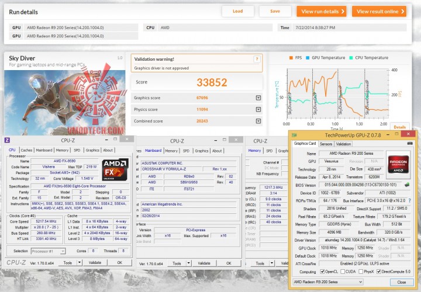This screenshot has height=292, width=421.
Task: Maximize the middle CPU-Z window
Action: point(224,140)
